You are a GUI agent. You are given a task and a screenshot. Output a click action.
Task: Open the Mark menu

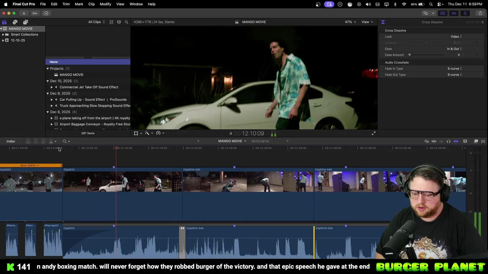point(79,4)
